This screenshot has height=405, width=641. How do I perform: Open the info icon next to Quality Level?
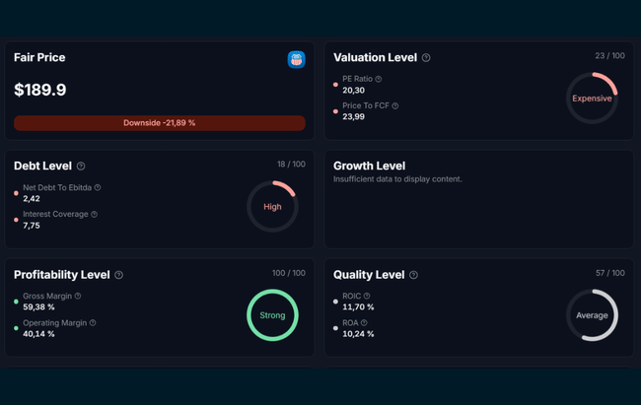click(413, 275)
